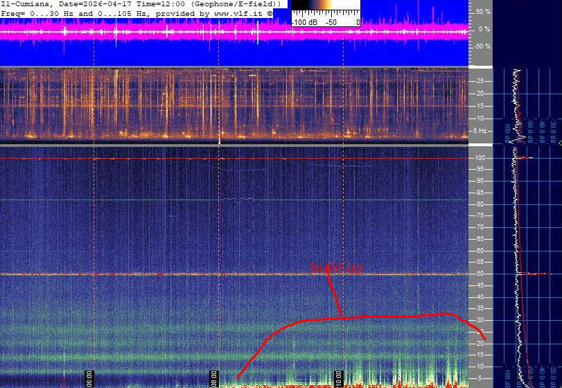Screen dimensions: 562x388
Task: Click the red 'build up' annotation text
Action: point(336,267)
